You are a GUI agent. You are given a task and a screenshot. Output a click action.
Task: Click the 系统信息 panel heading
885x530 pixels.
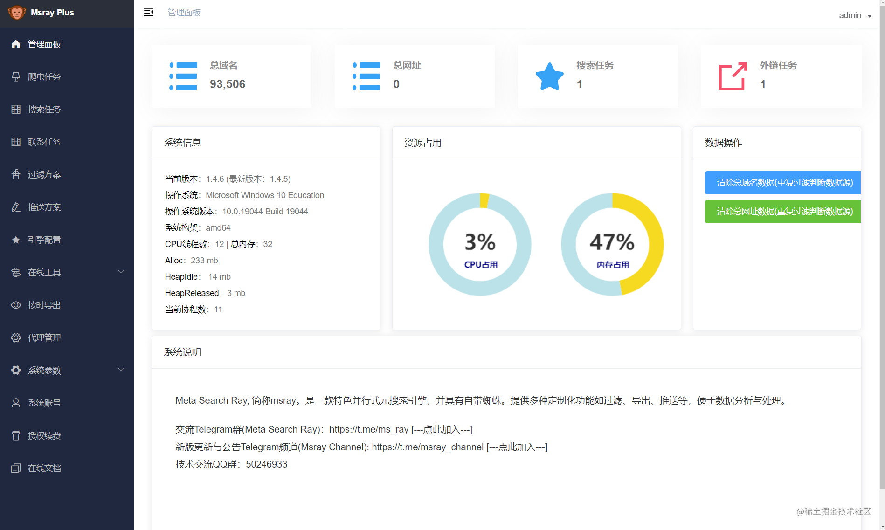click(182, 143)
